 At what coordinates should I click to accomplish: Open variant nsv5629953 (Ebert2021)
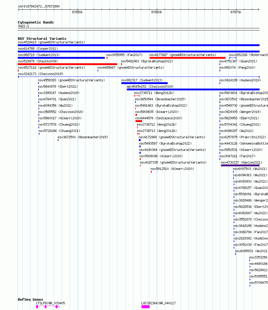click(x=239, y=118)
